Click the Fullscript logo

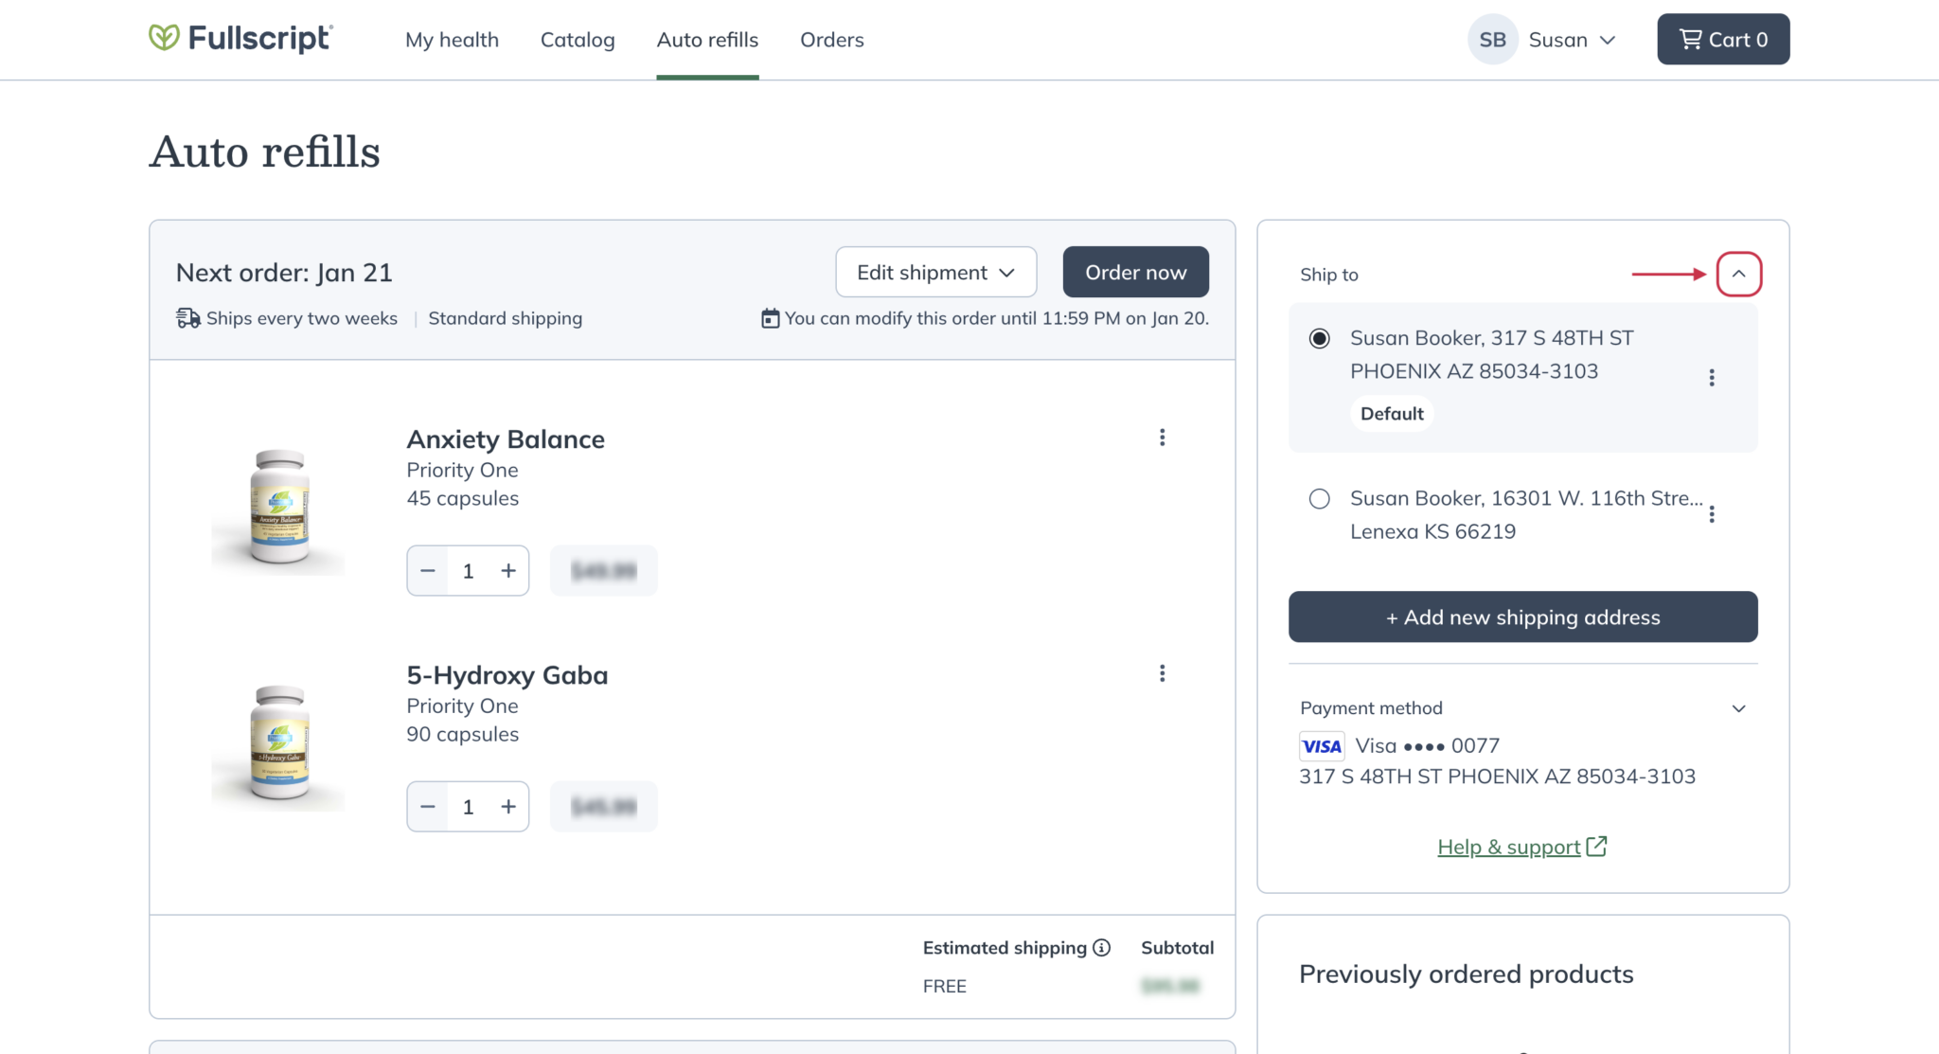click(x=240, y=39)
